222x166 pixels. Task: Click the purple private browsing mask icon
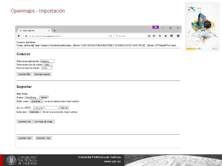(156, 27)
